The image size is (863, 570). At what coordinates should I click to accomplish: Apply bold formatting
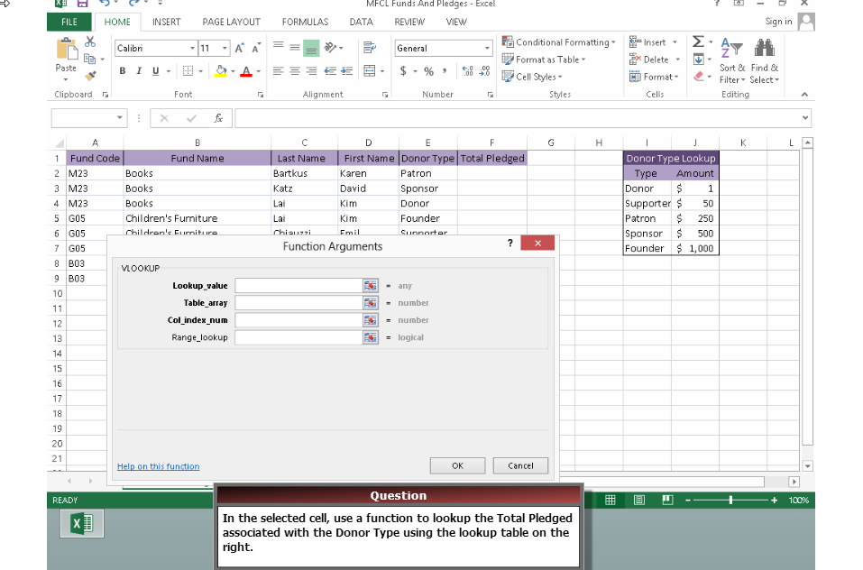(x=123, y=70)
